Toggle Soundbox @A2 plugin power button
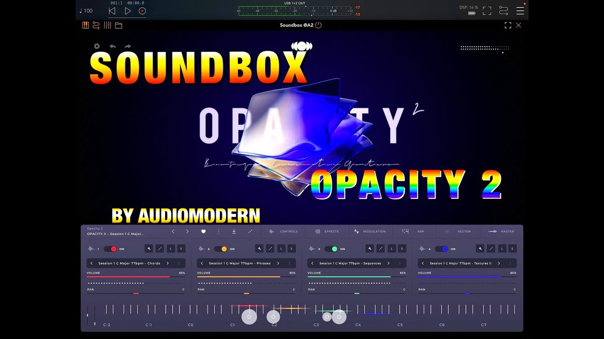The height and width of the screenshot is (339, 604). [x=318, y=25]
